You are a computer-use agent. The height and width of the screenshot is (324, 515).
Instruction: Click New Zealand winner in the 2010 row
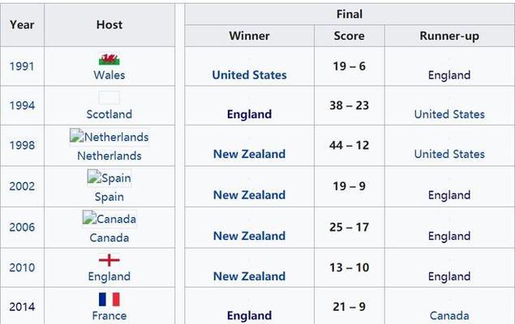[249, 276]
